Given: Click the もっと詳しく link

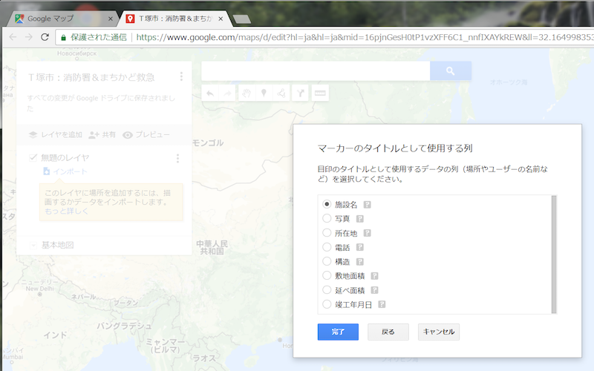Looking at the screenshot, I should coord(66,211).
